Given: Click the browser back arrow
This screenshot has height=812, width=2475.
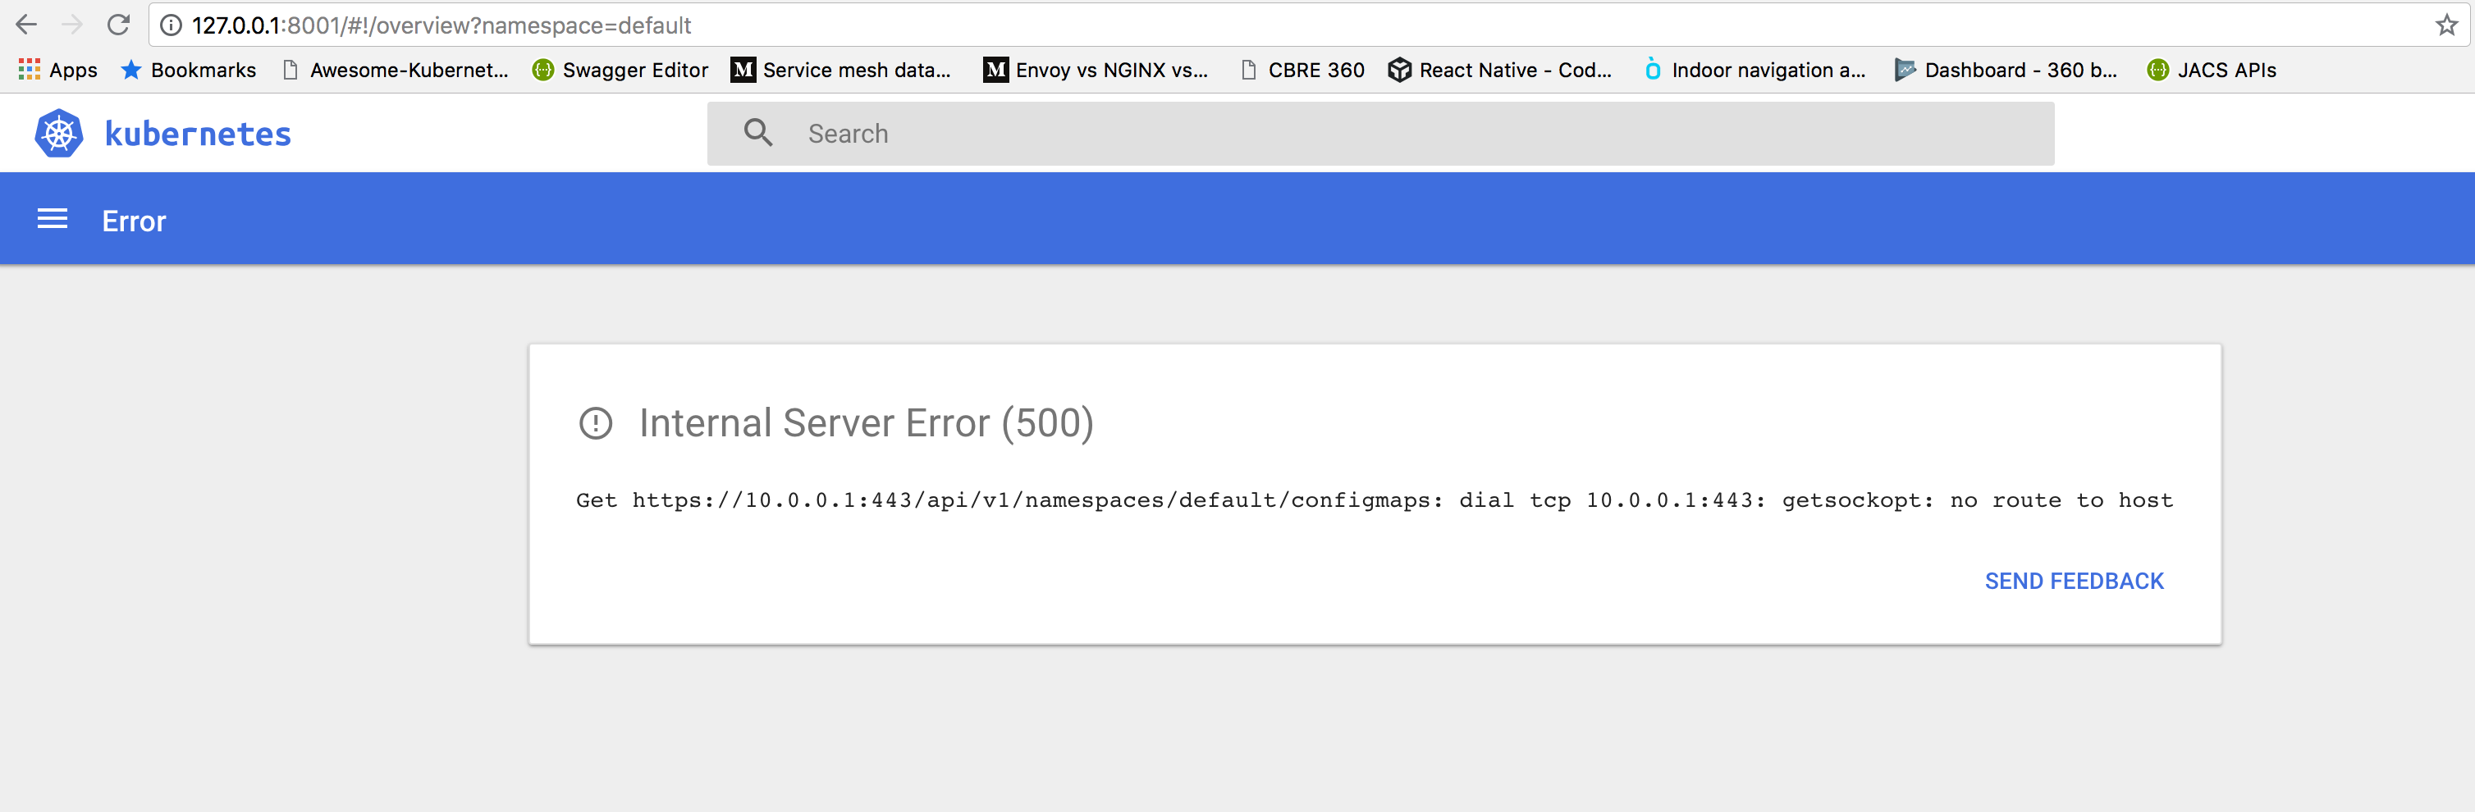Looking at the screenshot, I should coord(26,25).
